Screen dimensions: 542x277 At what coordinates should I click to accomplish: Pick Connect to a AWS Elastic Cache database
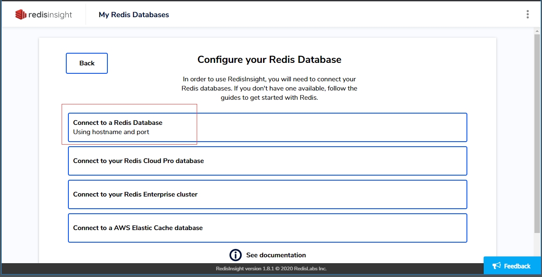coord(267,228)
